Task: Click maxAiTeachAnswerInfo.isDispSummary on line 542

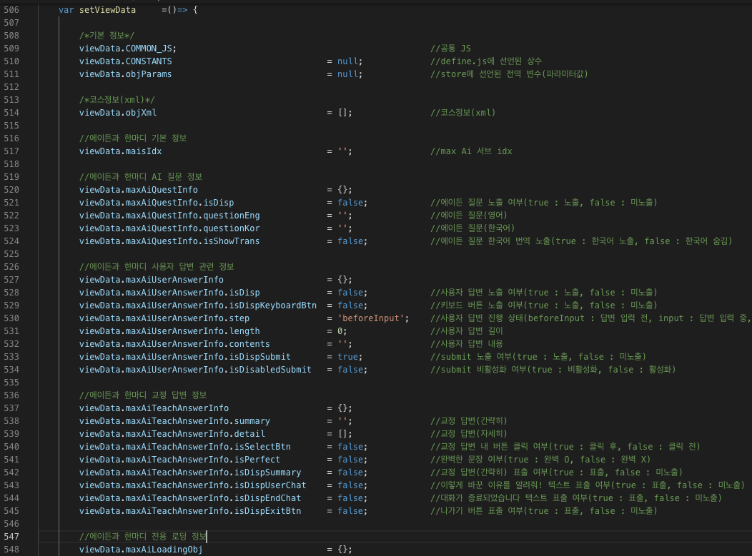Action: pyautogui.click(x=214, y=472)
